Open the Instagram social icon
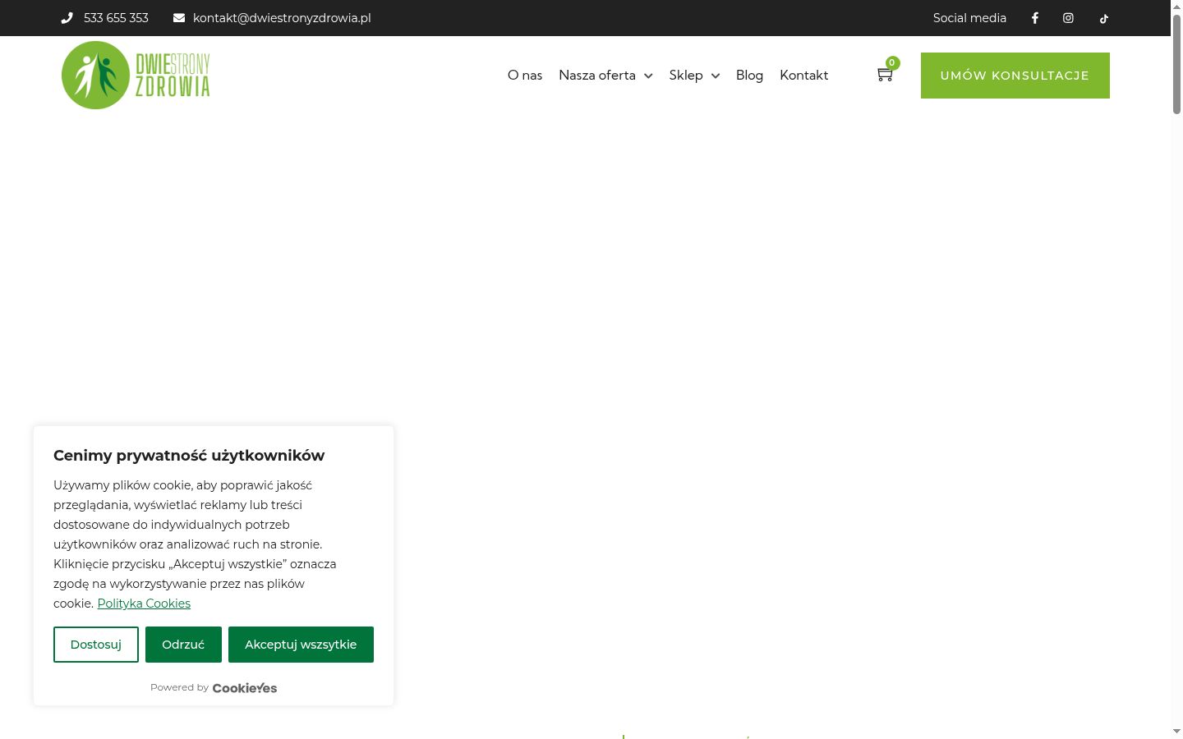 tap(1068, 18)
